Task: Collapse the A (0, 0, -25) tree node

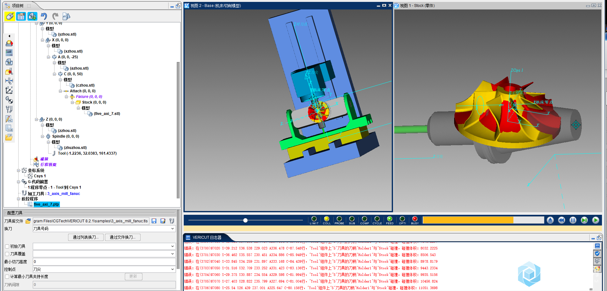Action: click(x=49, y=57)
